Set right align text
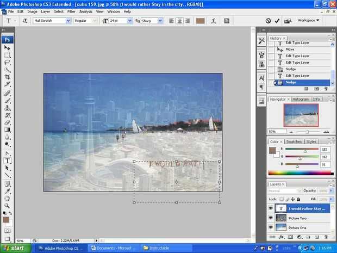This screenshot has width=337, height=253. tap(188, 21)
